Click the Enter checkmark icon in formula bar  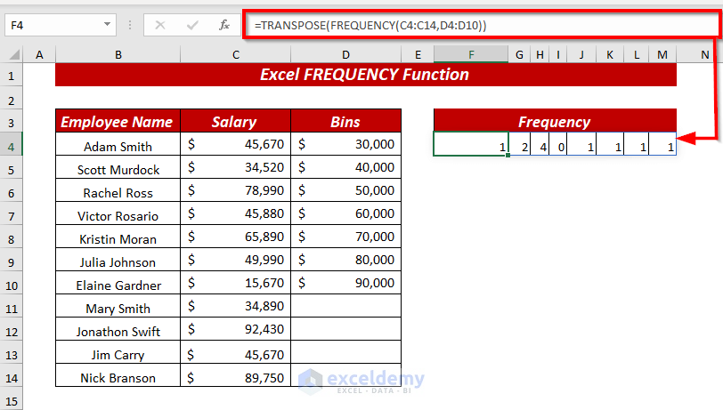[x=192, y=25]
